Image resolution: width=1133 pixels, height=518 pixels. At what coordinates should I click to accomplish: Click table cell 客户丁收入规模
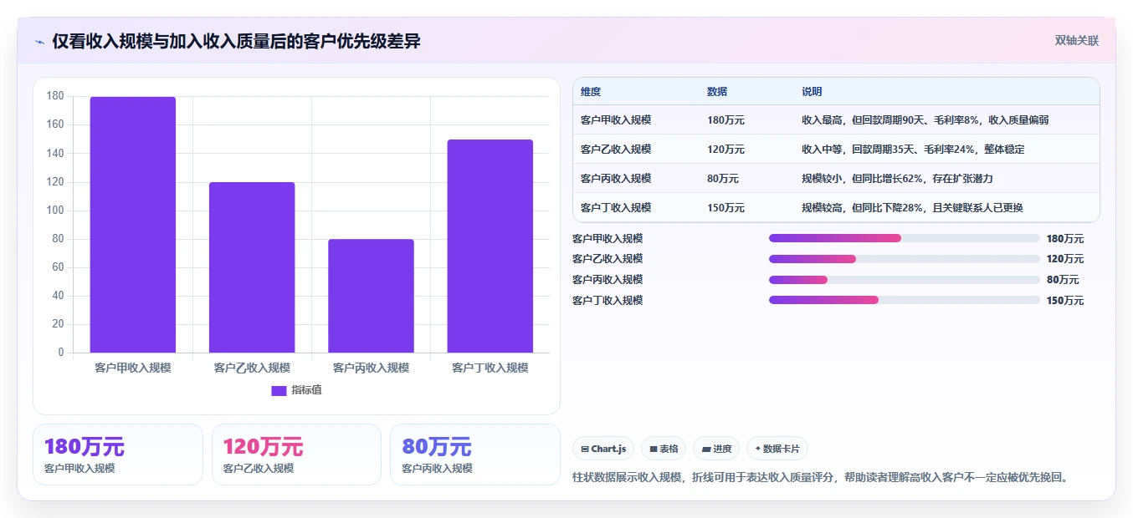coord(616,208)
